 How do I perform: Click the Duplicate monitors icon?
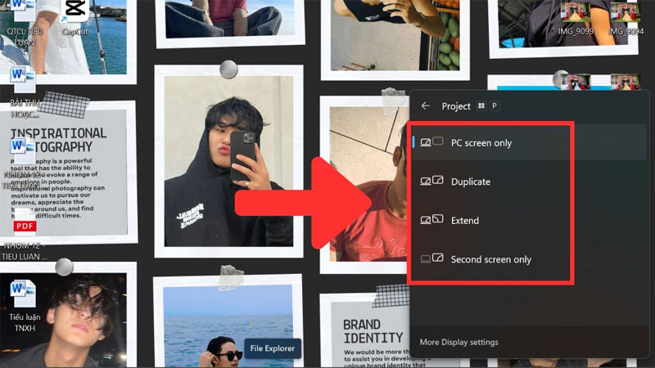[431, 181]
